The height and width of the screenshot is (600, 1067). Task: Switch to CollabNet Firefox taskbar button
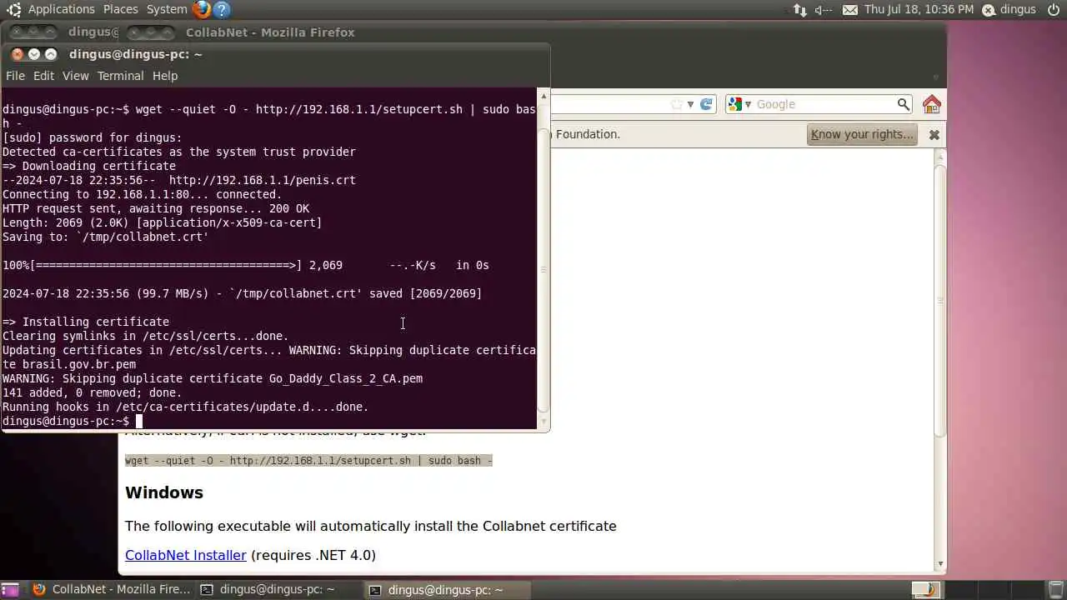pos(111,590)
